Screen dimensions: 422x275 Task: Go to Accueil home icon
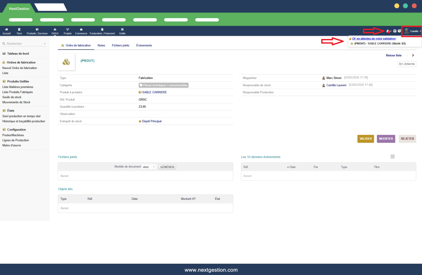coord(6,31)
